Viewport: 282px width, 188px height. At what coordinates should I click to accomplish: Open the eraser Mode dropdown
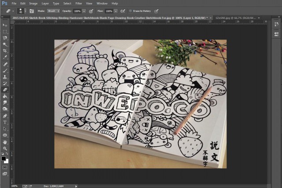coord(55,10)
